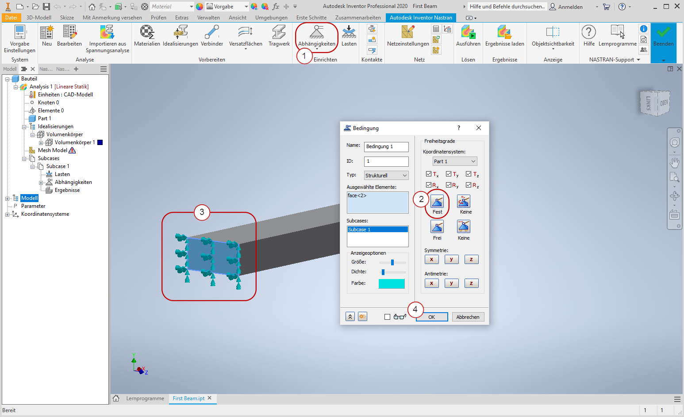Uncheck the Tx translation checkbox
Viewport: 684px width, 417px height.
(x=429, y=174)
